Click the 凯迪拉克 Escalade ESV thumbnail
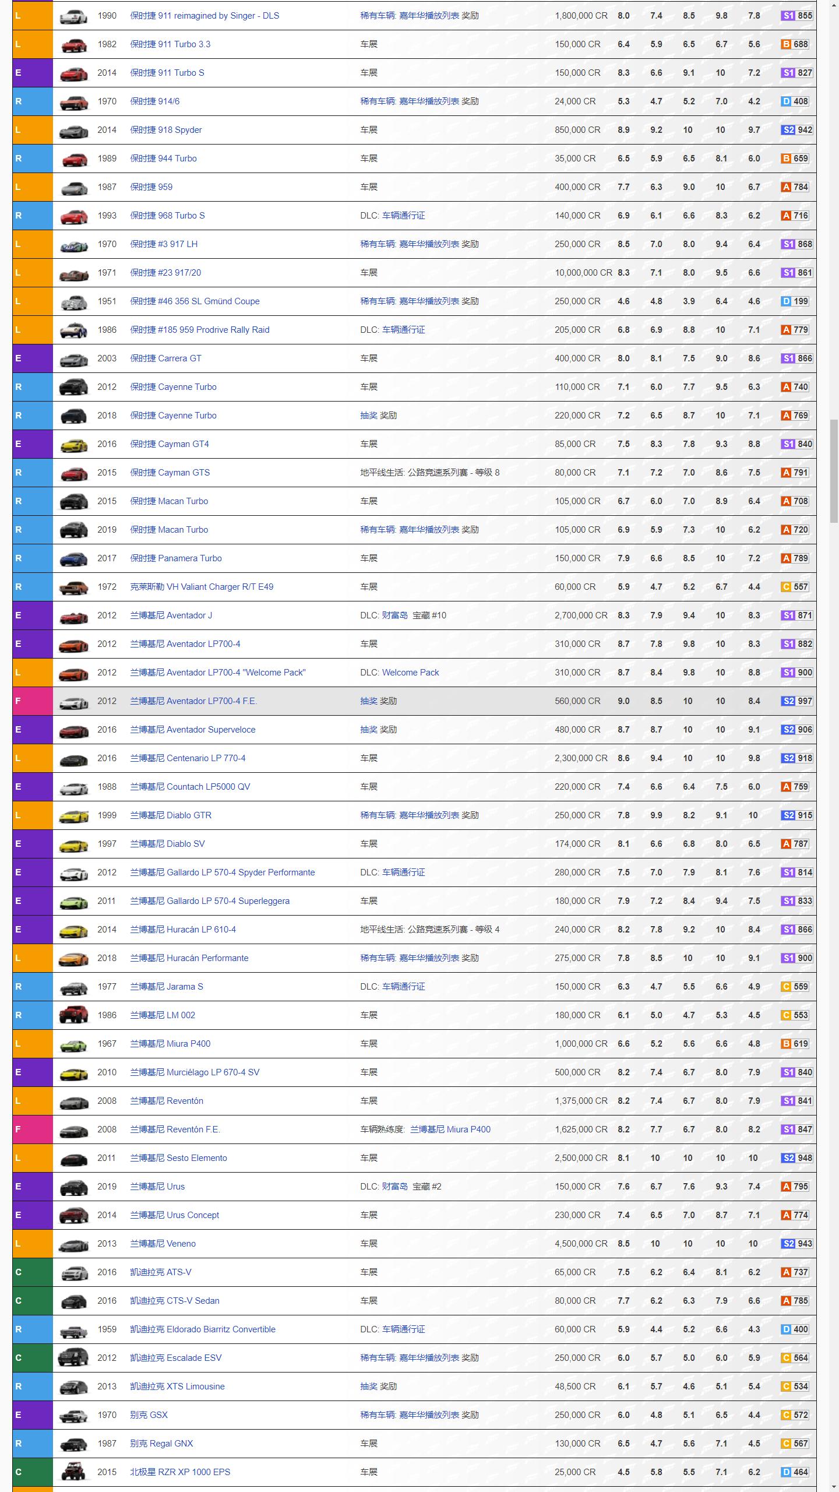839x1492 pixels. coord(73,1358)
